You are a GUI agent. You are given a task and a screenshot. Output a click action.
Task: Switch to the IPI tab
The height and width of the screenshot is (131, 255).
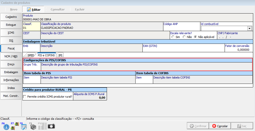(60, 55)
